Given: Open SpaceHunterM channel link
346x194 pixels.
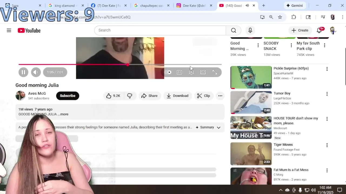Looking at the screenshot, I should [283, 73].
